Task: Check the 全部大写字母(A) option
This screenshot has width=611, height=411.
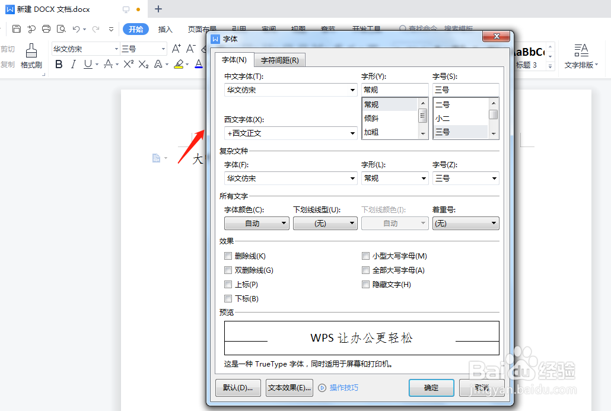Action: click(365, 270)
